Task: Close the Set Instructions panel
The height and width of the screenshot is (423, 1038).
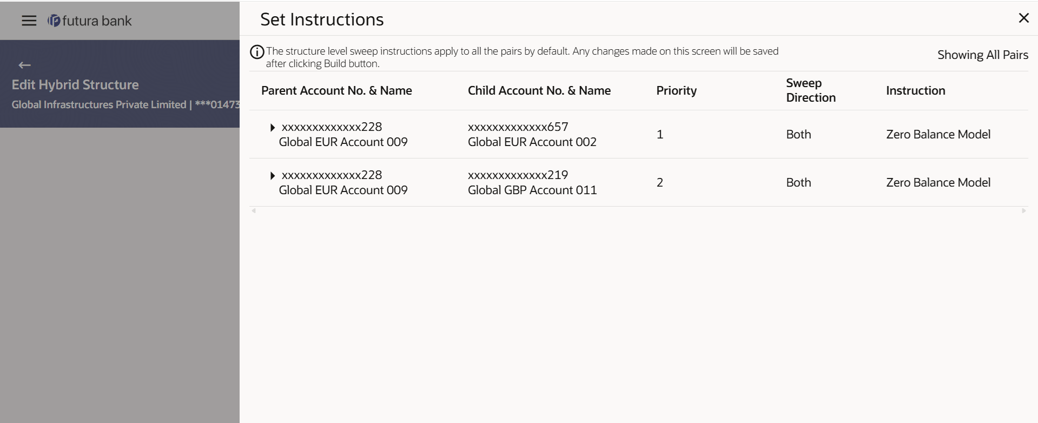Action: pos(1023,18)
